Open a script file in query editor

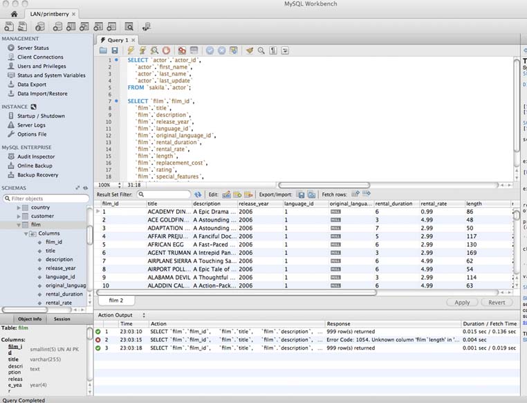coord(103,51)
